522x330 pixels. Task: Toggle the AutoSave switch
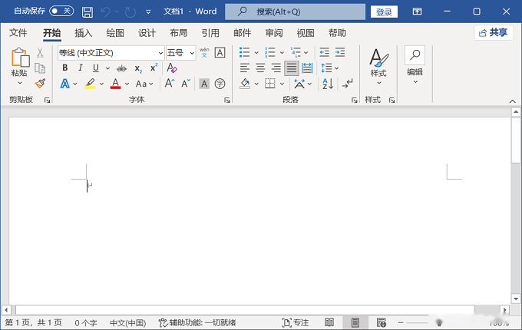(x=61, y=11)
